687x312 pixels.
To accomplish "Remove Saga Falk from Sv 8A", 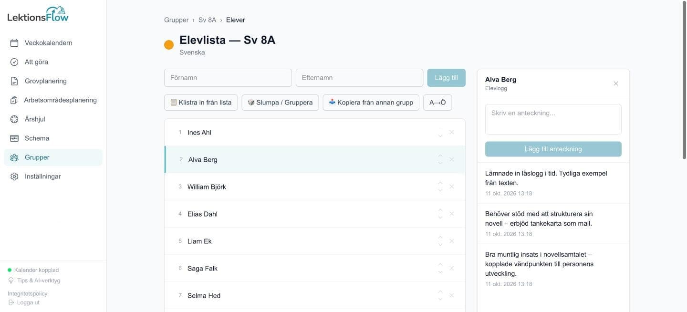I will coord(452,268).
